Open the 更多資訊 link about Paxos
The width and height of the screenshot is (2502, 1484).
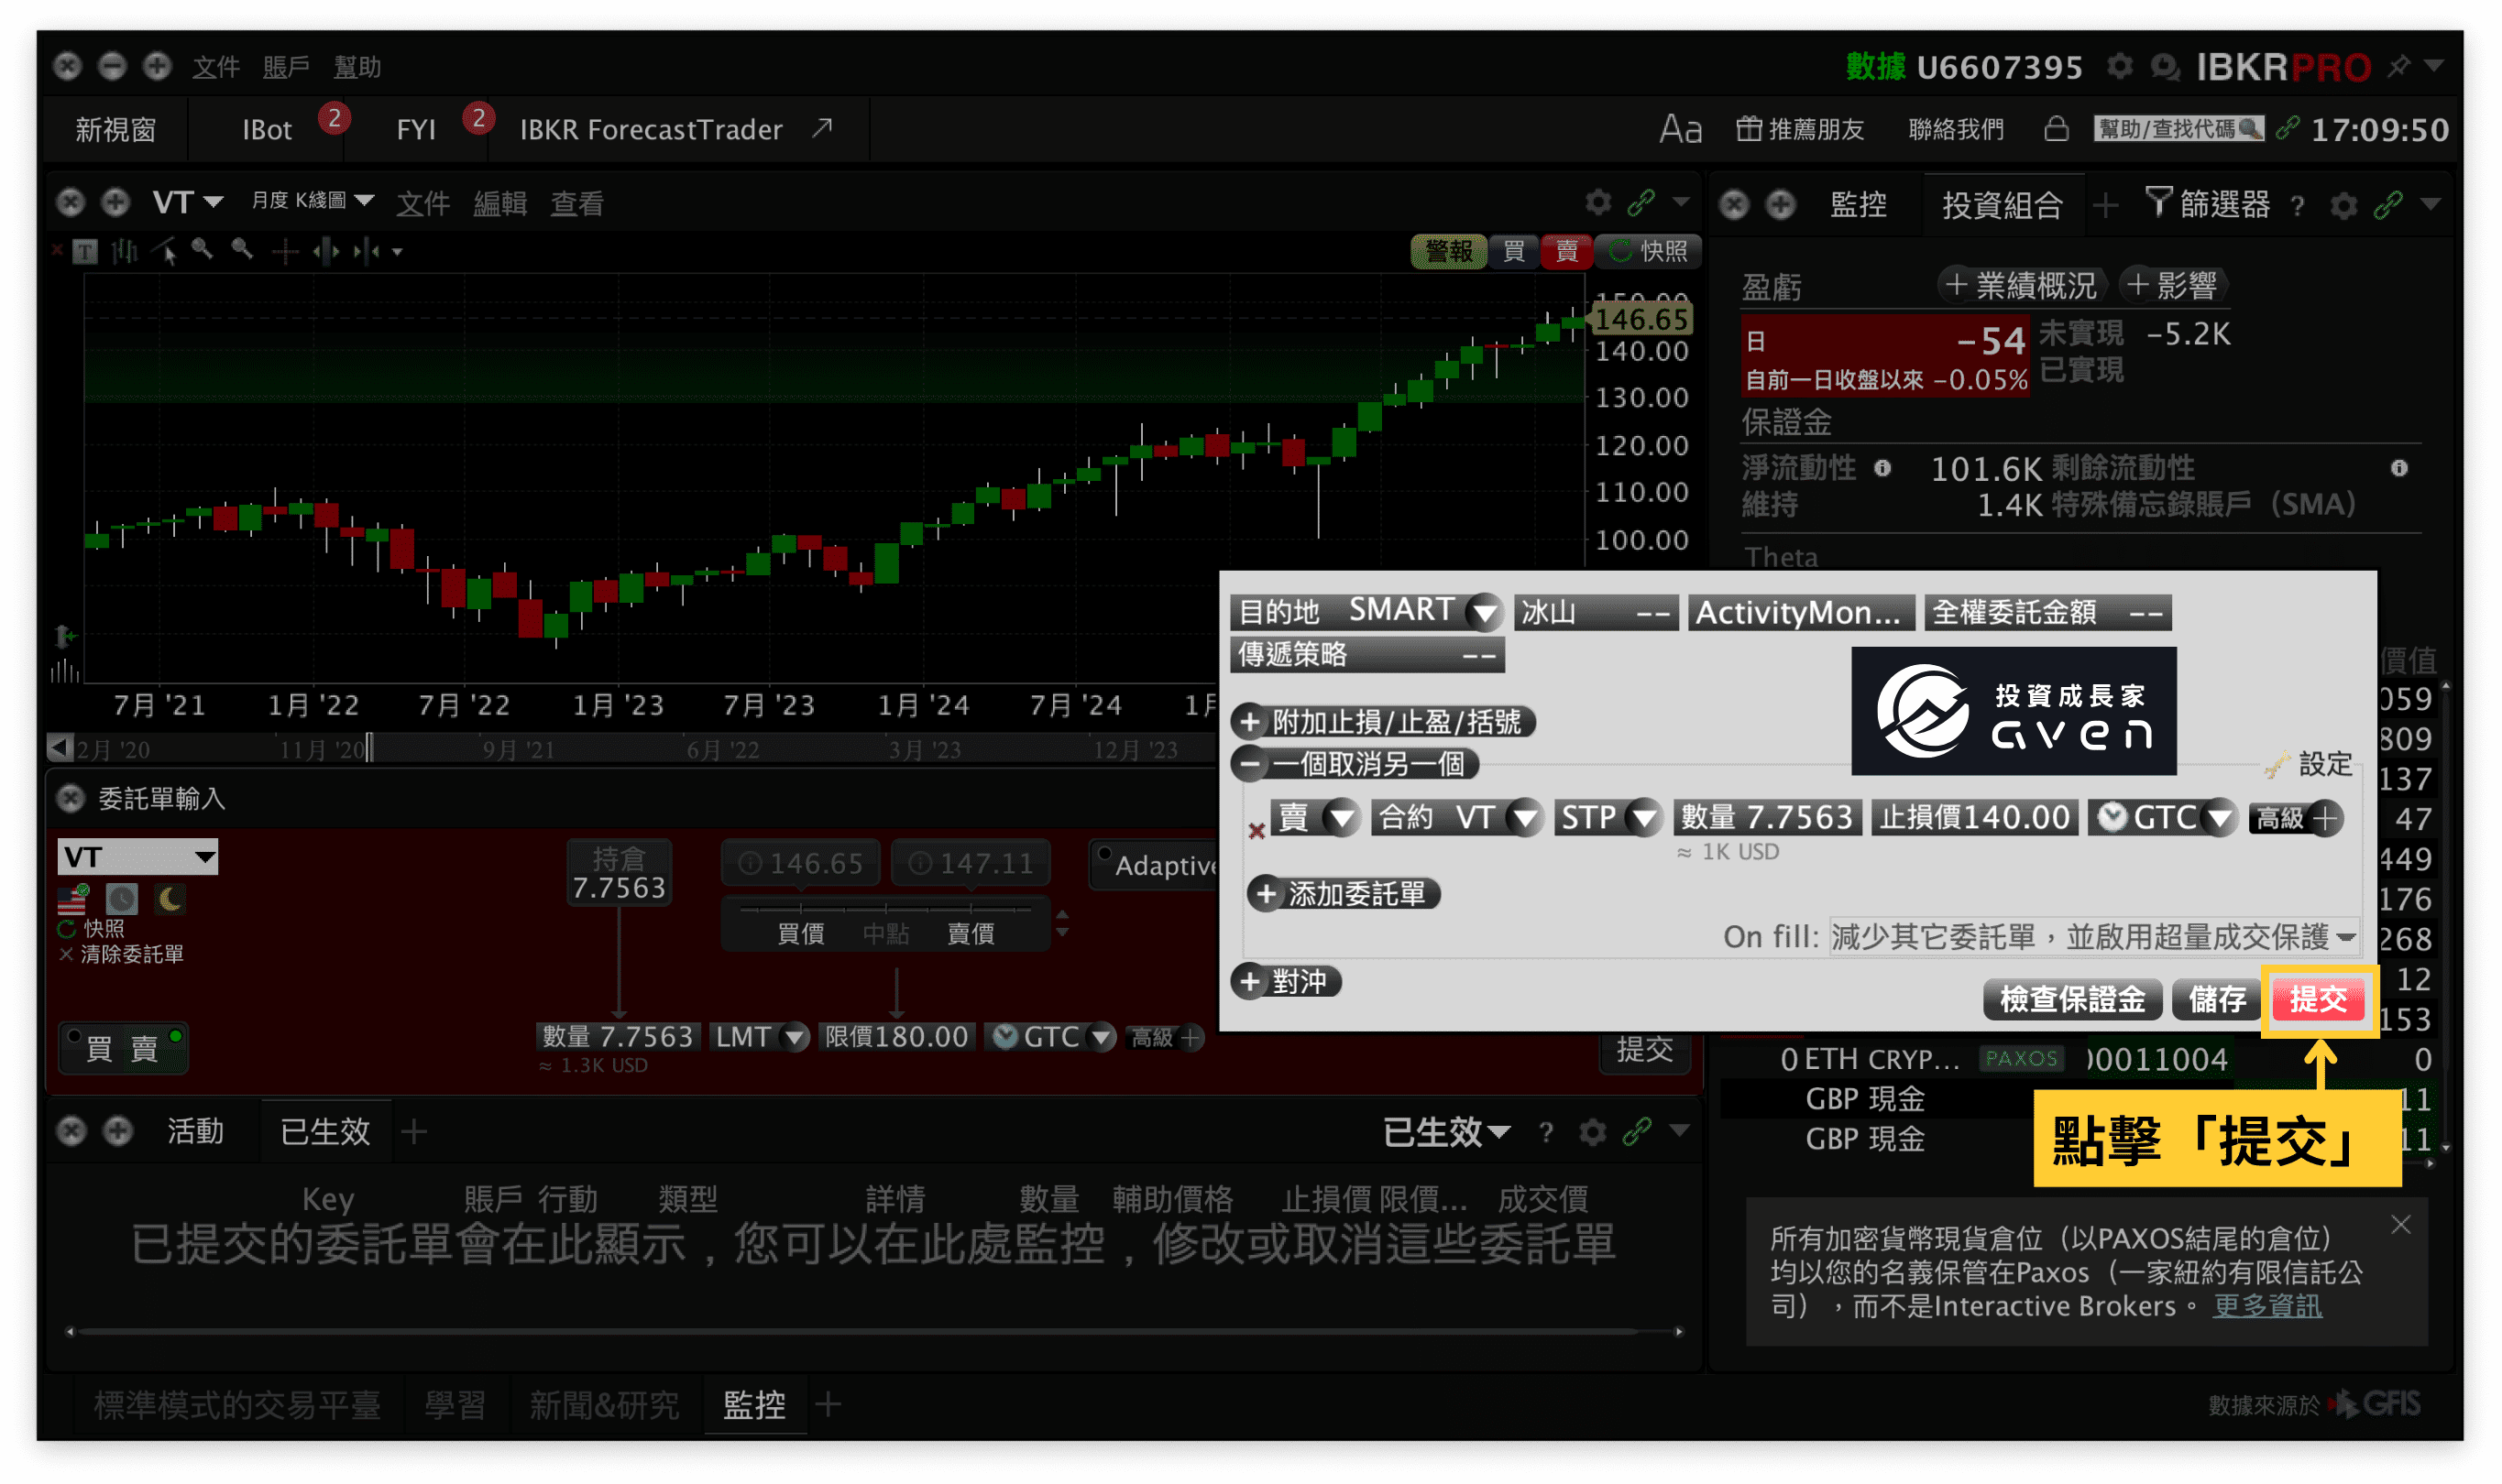(2266, 1306)
